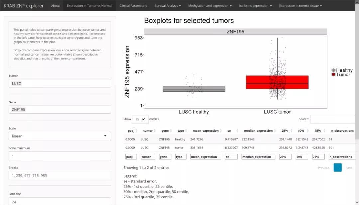This screenshot has width=359, height=205.
Task: Expand Expression in normal tissue menu
Action: point(300,6)
